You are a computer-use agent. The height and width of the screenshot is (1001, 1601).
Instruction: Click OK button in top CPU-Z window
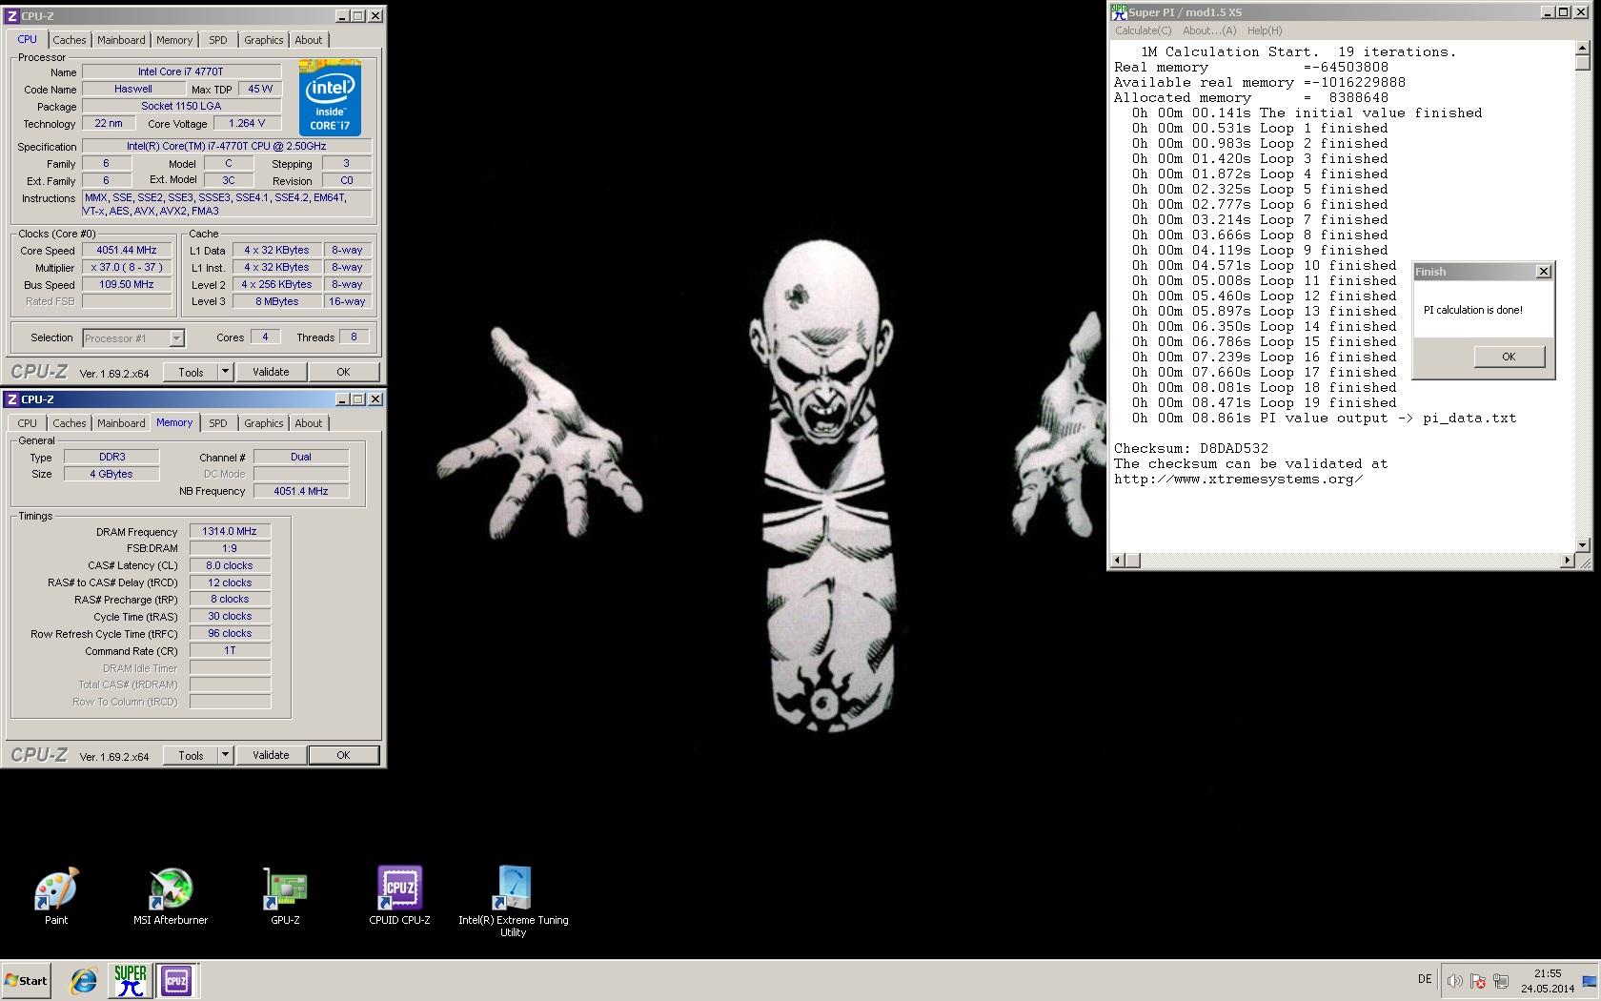click(x=343, y=372)
